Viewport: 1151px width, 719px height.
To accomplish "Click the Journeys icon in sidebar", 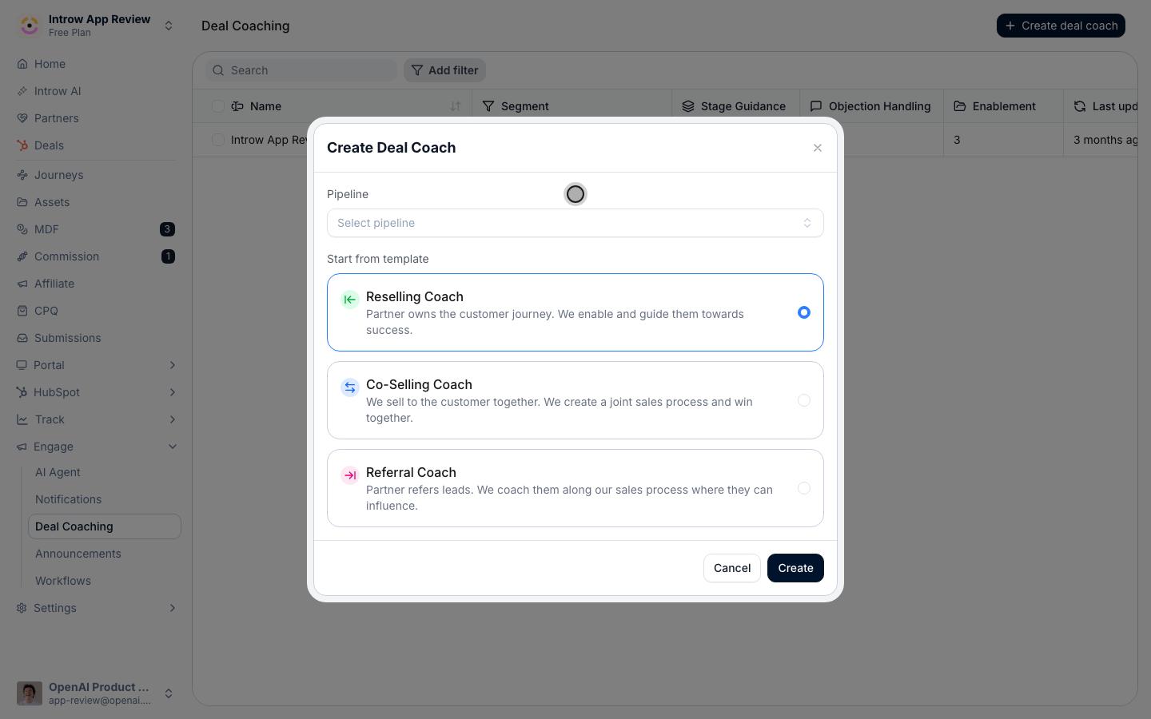I will 22,175.
